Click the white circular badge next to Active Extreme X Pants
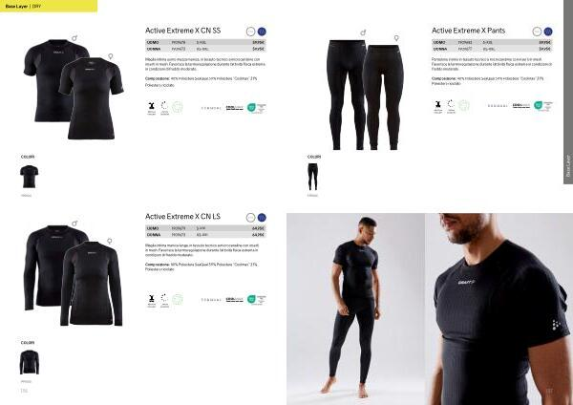This screenshot has width=573, height=405. click(537, 32)
